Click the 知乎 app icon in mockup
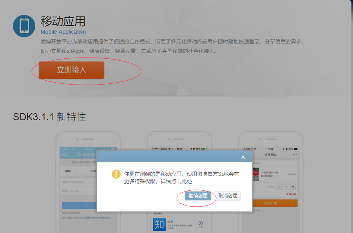353x233 pixels. (159, 224)
